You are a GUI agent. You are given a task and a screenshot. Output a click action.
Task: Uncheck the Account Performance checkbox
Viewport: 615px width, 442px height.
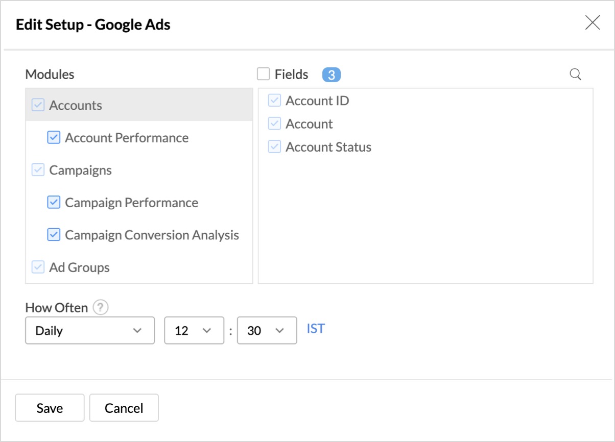pyautogui.click(x=54, y=138)
